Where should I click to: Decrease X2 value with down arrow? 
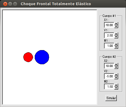(x=116, y=67)
